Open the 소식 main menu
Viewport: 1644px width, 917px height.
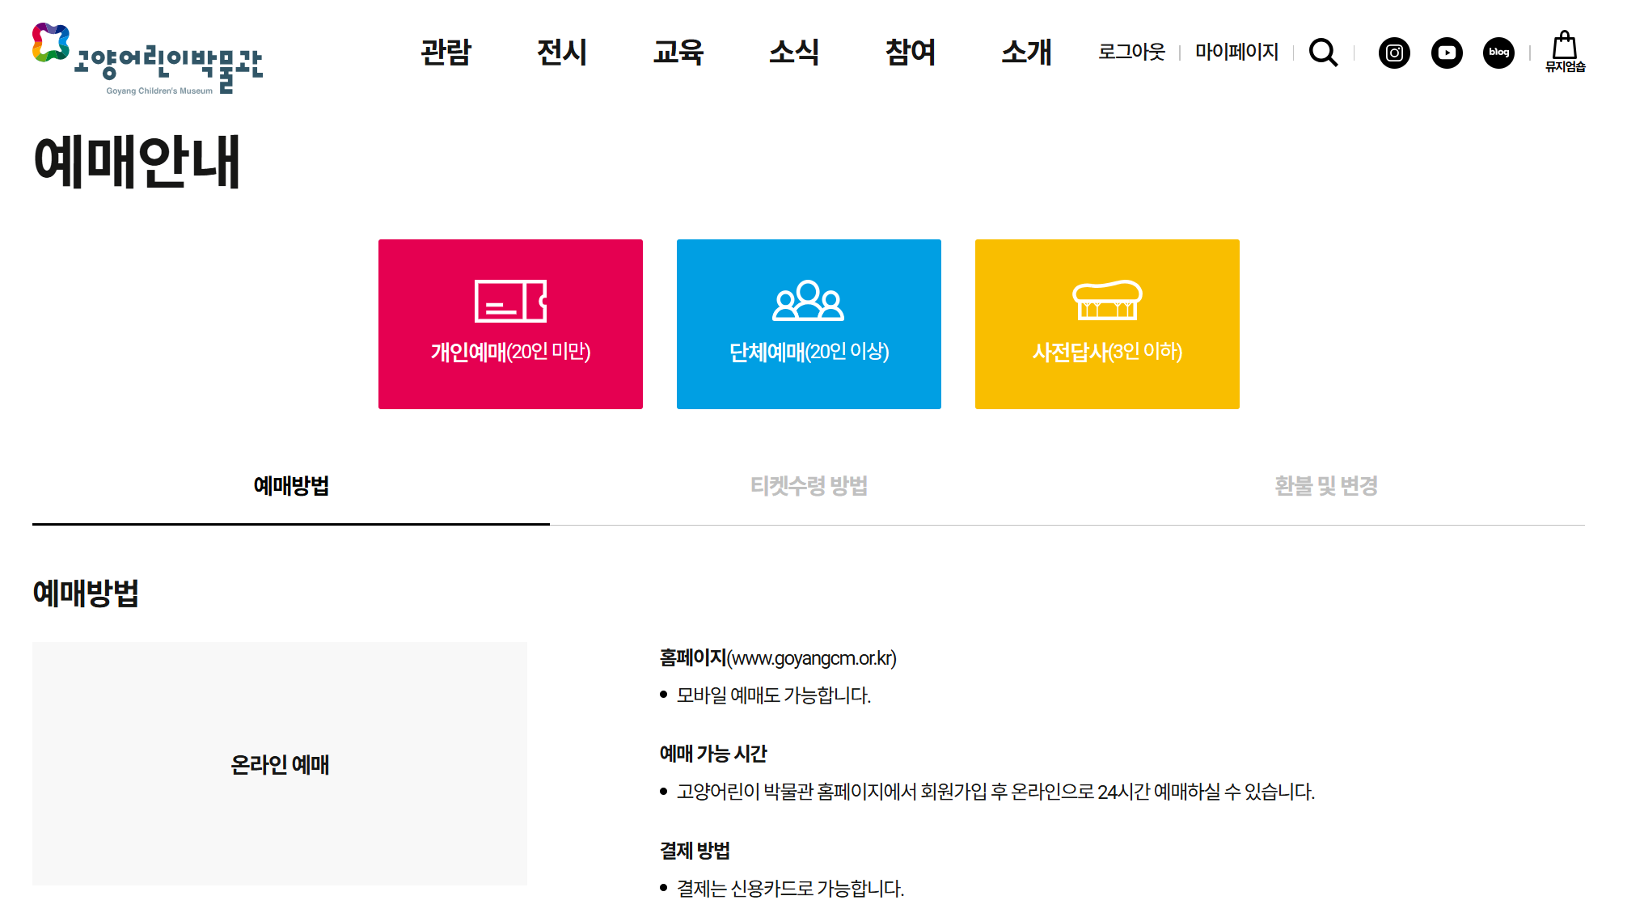click(x=794, y=53)
